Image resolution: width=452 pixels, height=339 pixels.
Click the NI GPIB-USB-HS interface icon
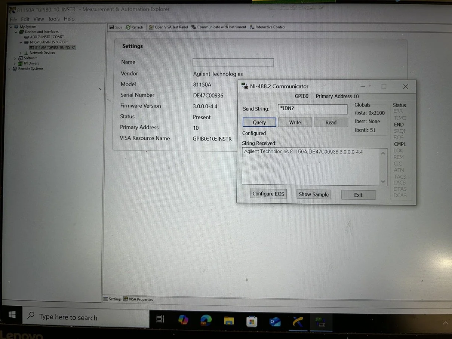27,42
